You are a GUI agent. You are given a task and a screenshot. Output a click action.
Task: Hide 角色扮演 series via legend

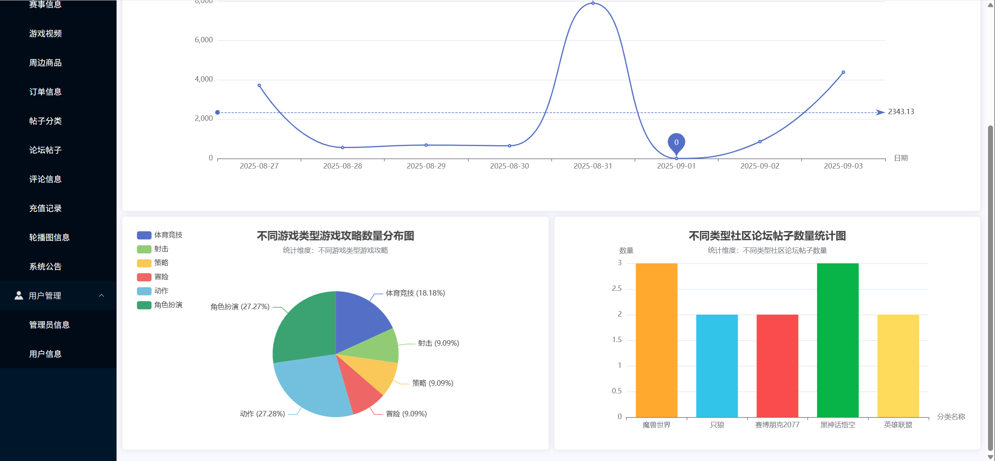(x=168, y=305)
